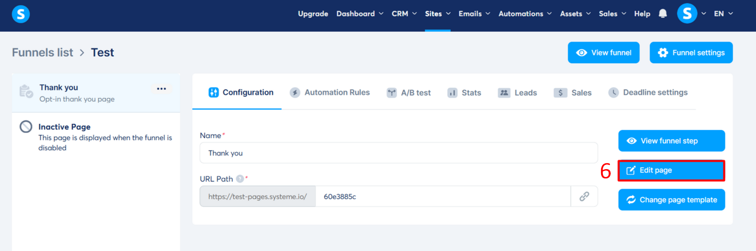Screen dimensions: 756x251
Task: Switch to the Deadline settings tab
Action: tap(648, 93)
